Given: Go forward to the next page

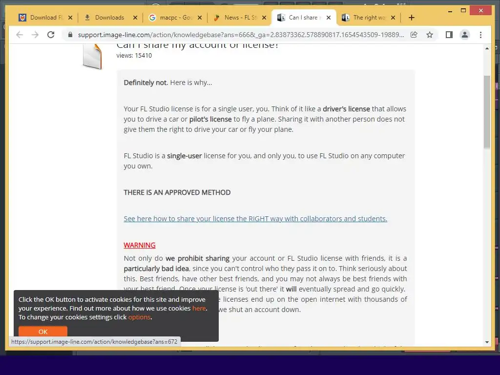Looking at the screenshot, I should tap(35, 35).
